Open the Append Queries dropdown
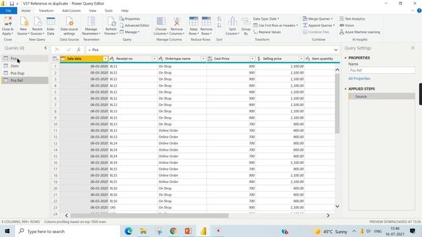 coord(318,25)
